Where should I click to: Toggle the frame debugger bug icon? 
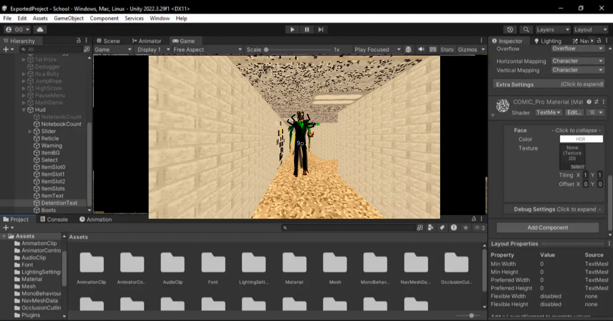408,50
